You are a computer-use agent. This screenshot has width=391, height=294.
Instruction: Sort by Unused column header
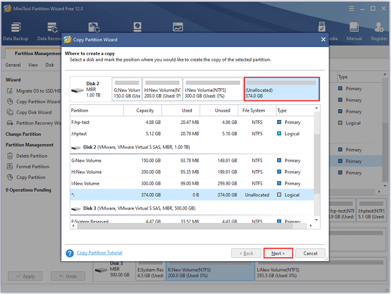pos(219,110)
